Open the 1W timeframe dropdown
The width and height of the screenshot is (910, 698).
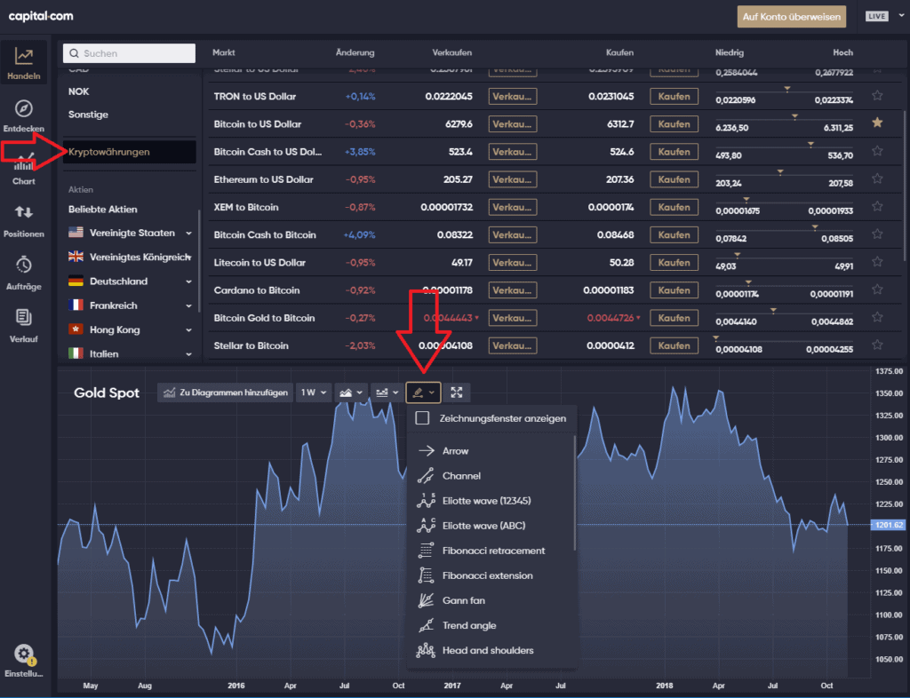click(x=314, y=393)
